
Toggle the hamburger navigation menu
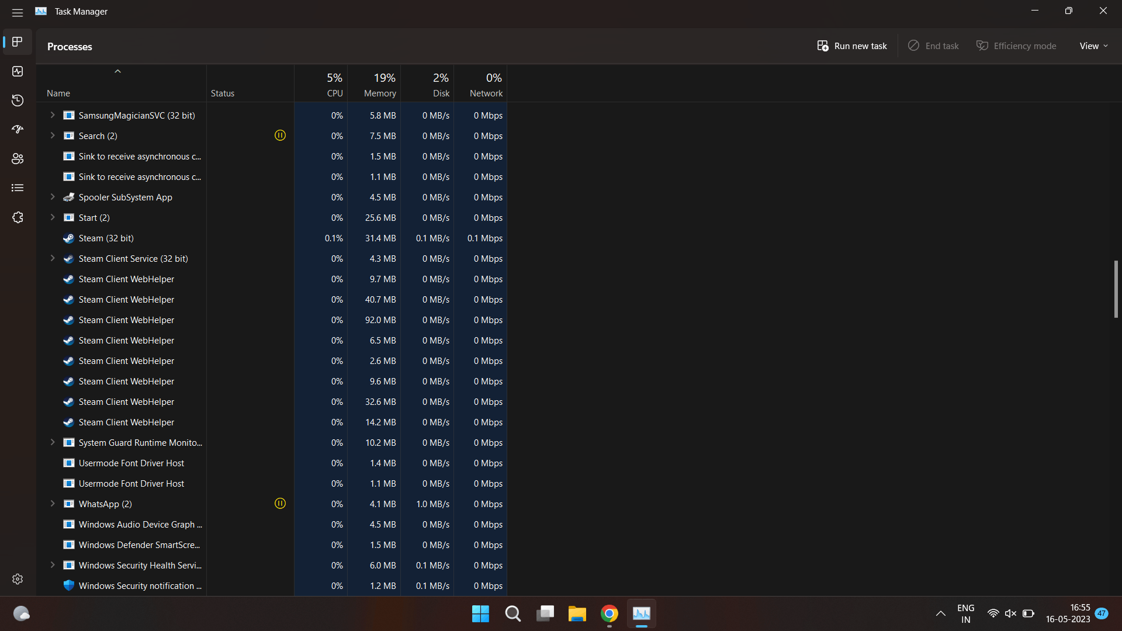[x=18, y=12]
